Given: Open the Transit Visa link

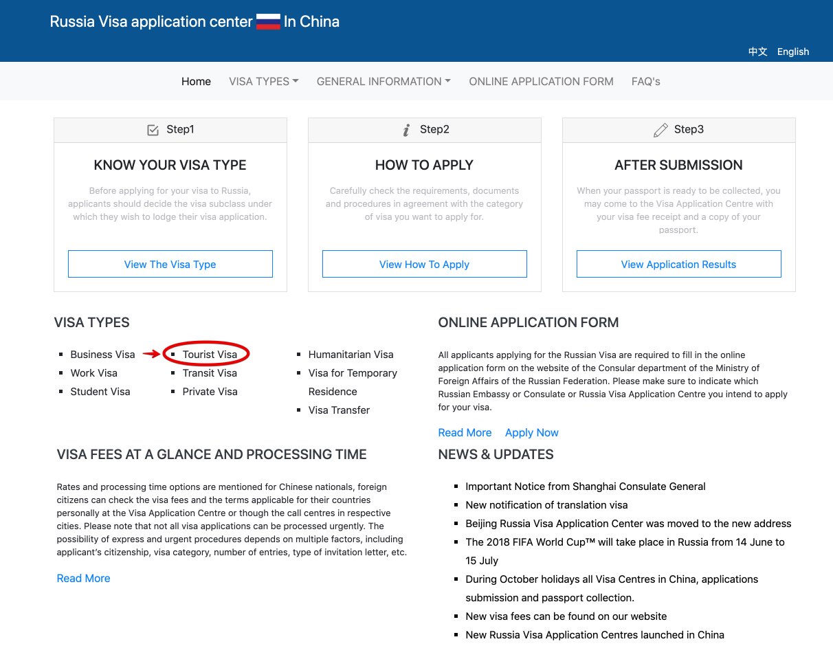Looking at the screenshot, I should click(210, 373).
